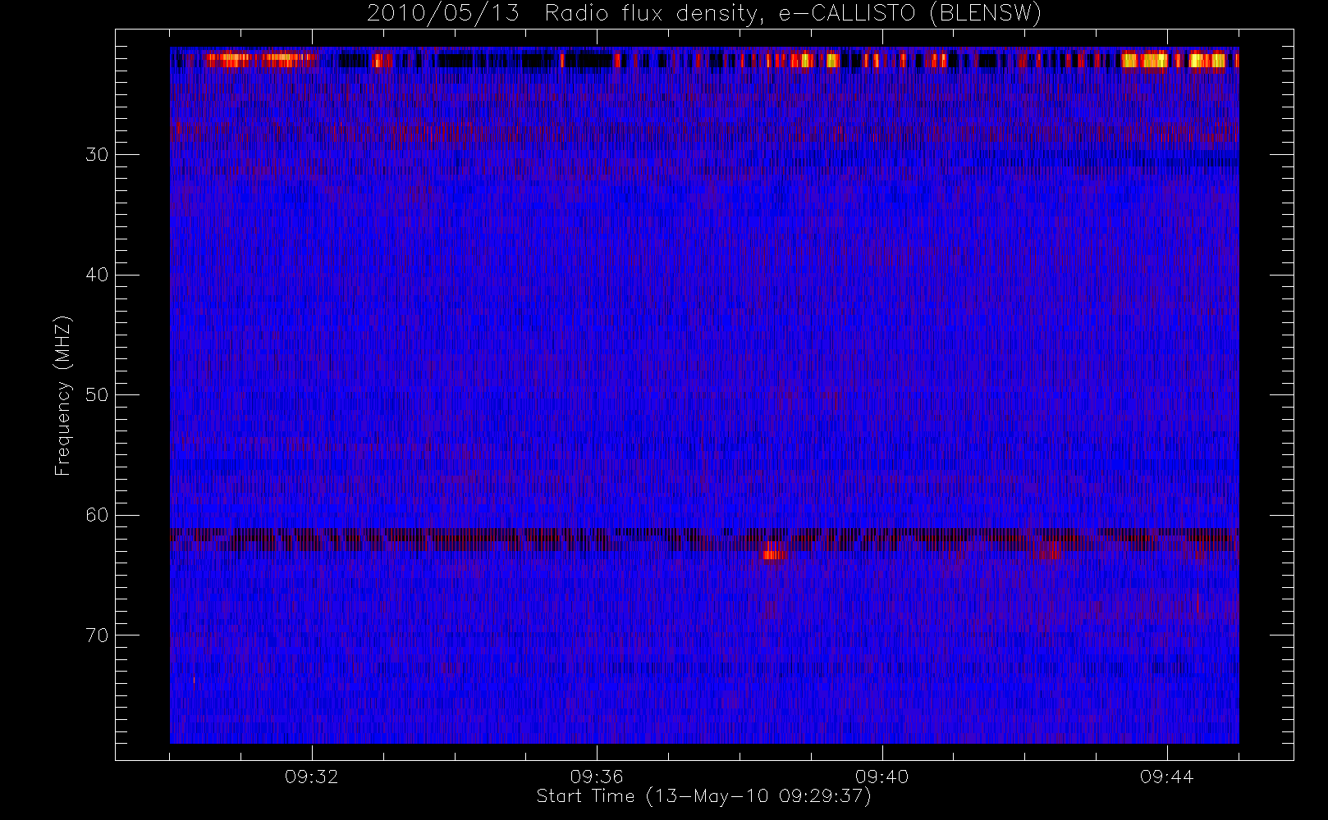
Task: Click the '70' frequency tick label
Action: pos(97,635)
